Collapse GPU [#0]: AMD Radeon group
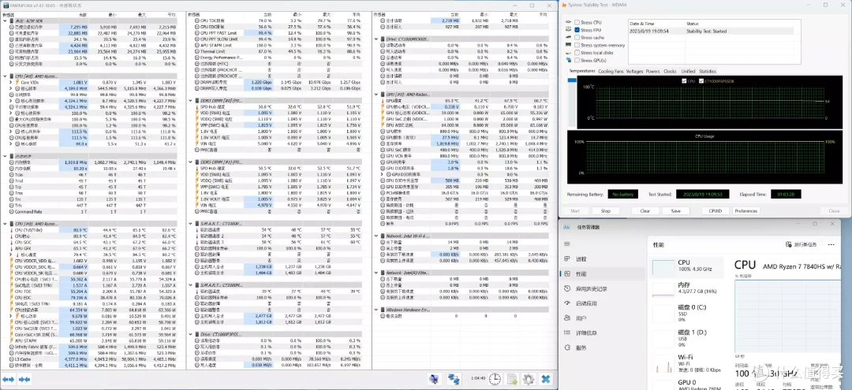The height and width of the screenshot is (390, 852). [x=376, y=94]
